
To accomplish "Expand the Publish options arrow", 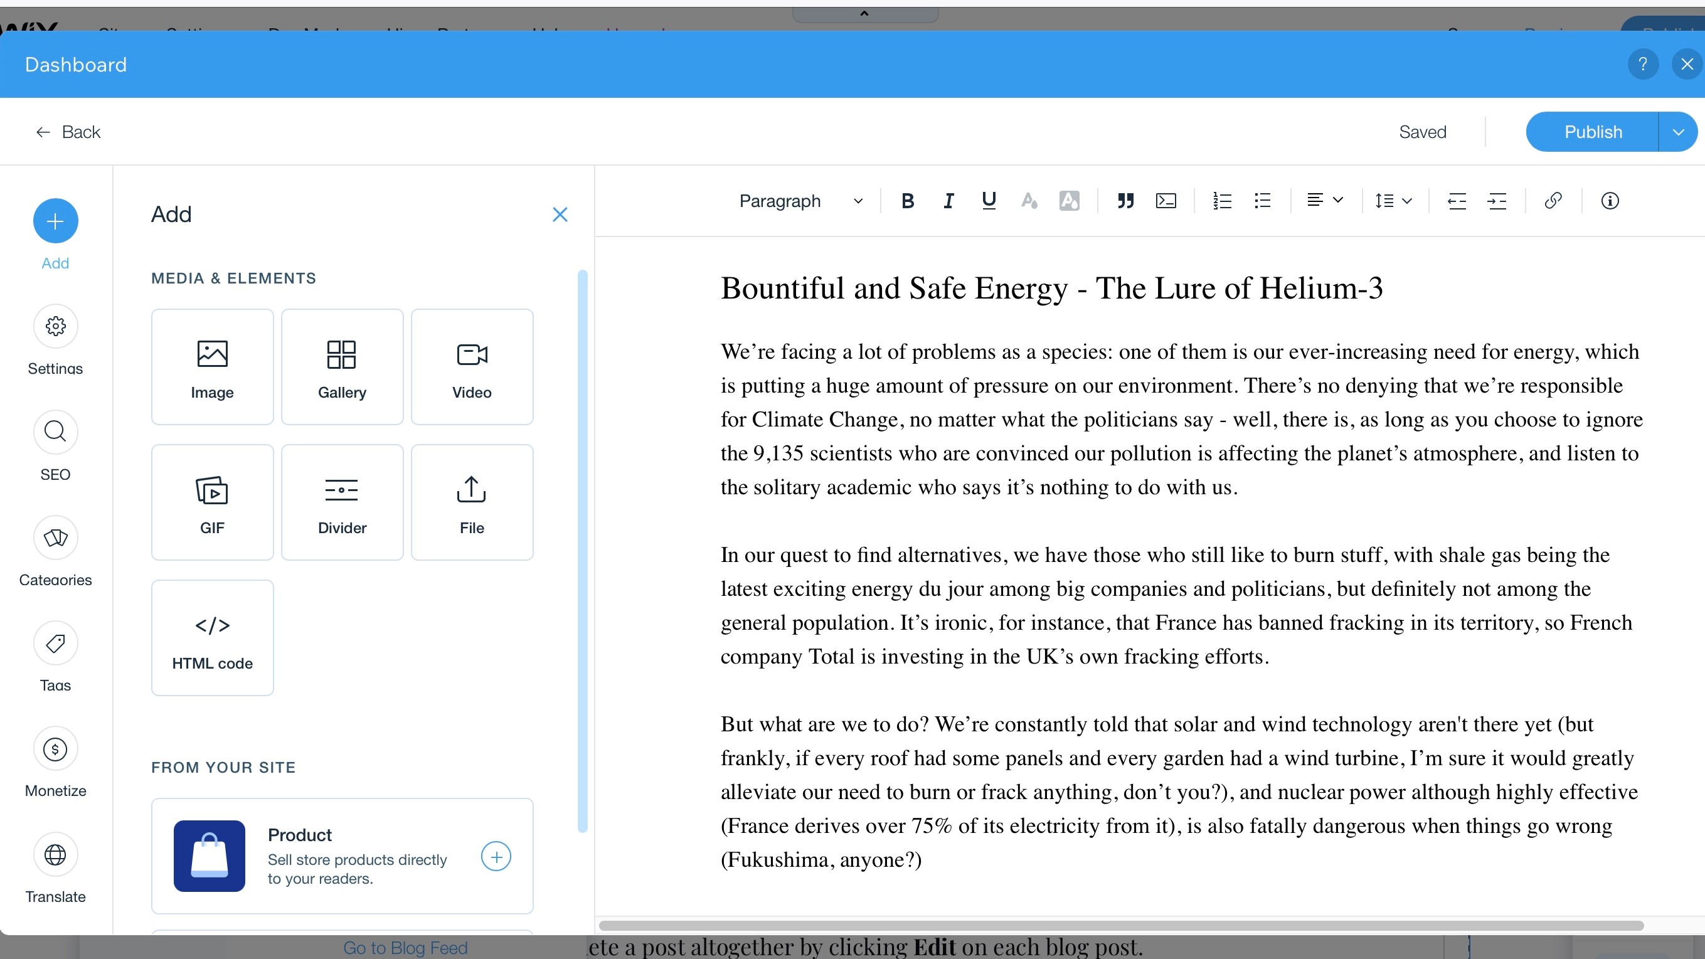I will tap(1678, 132).
